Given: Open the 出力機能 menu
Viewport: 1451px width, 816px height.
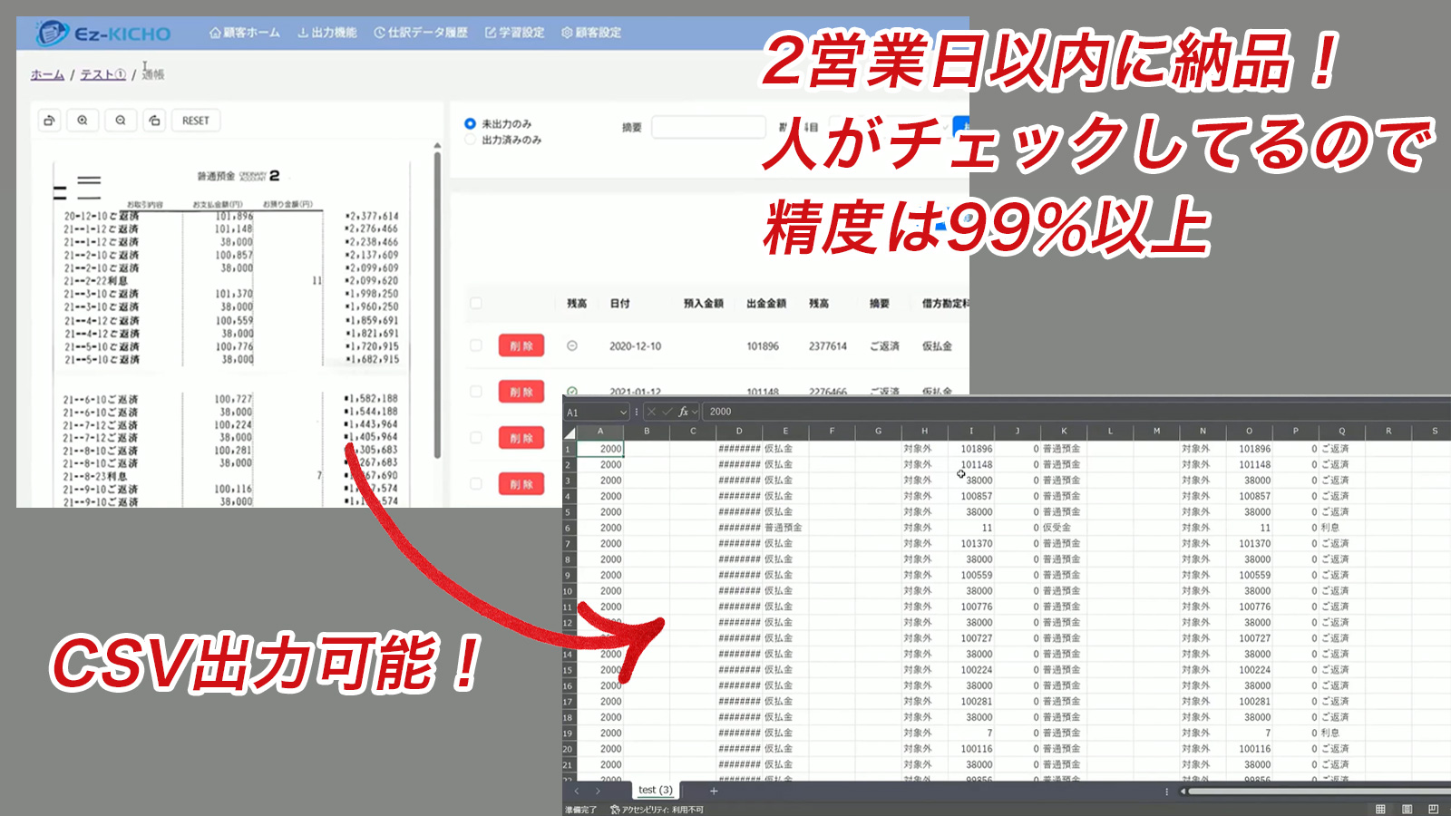Looking at the screenshot, I should click(327, 33).
